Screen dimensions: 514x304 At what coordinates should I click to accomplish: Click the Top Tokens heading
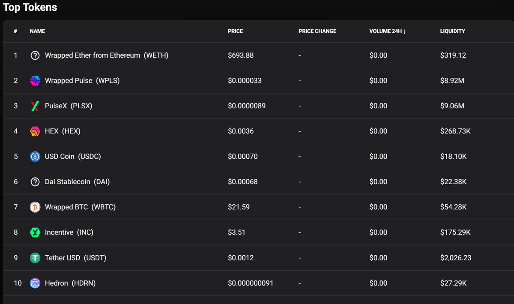30,7
